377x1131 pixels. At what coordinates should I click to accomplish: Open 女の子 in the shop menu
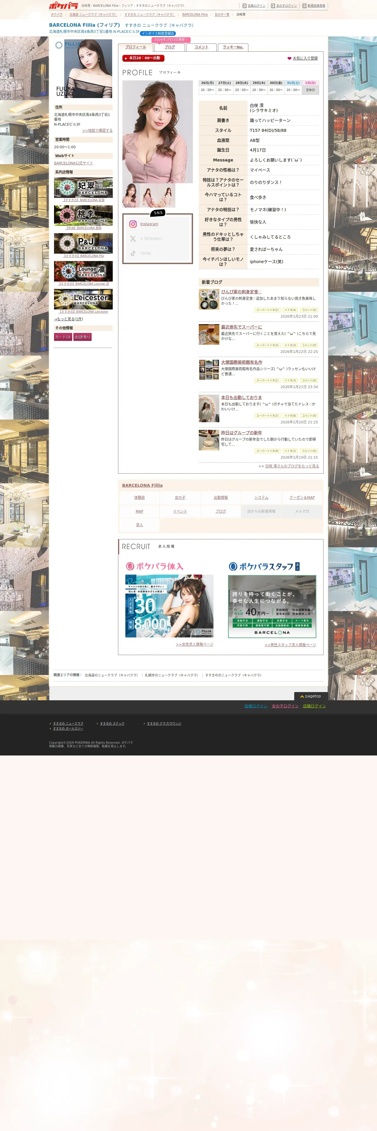[180, 497]
